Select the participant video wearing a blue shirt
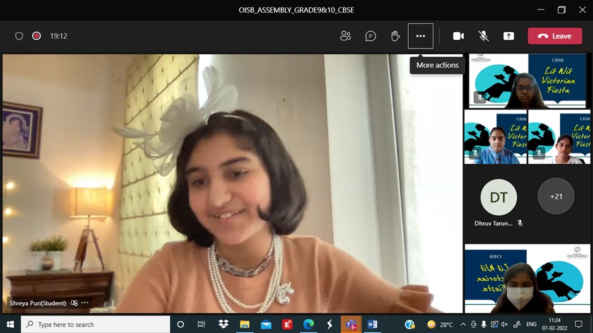Screen dimensions: 593x333 pyautogui.click(x=495, y=137)
